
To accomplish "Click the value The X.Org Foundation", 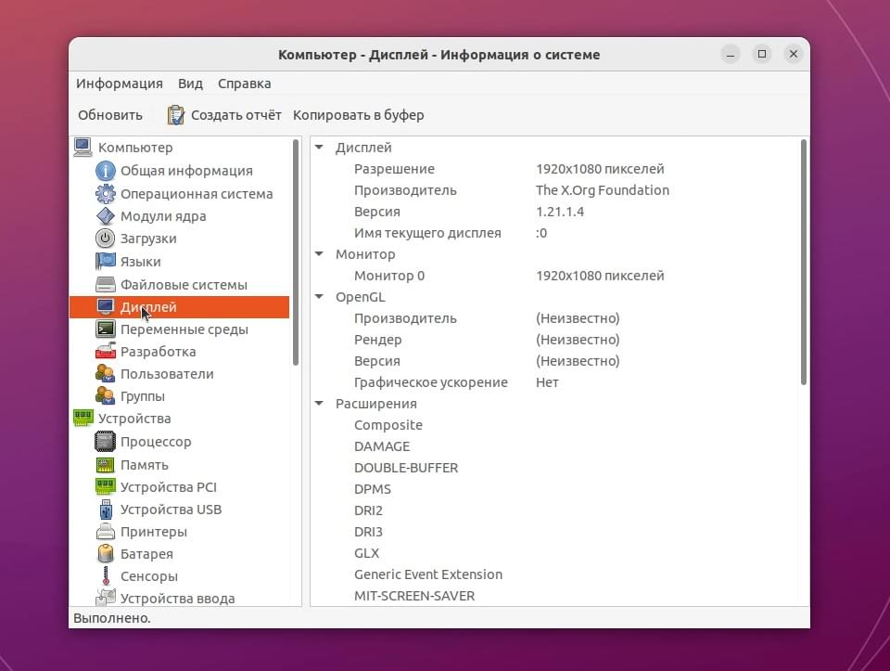I will [603, 189].
